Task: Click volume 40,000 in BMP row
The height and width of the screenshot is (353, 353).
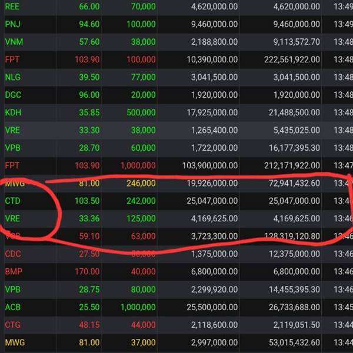Action: (x=143, y=271)
